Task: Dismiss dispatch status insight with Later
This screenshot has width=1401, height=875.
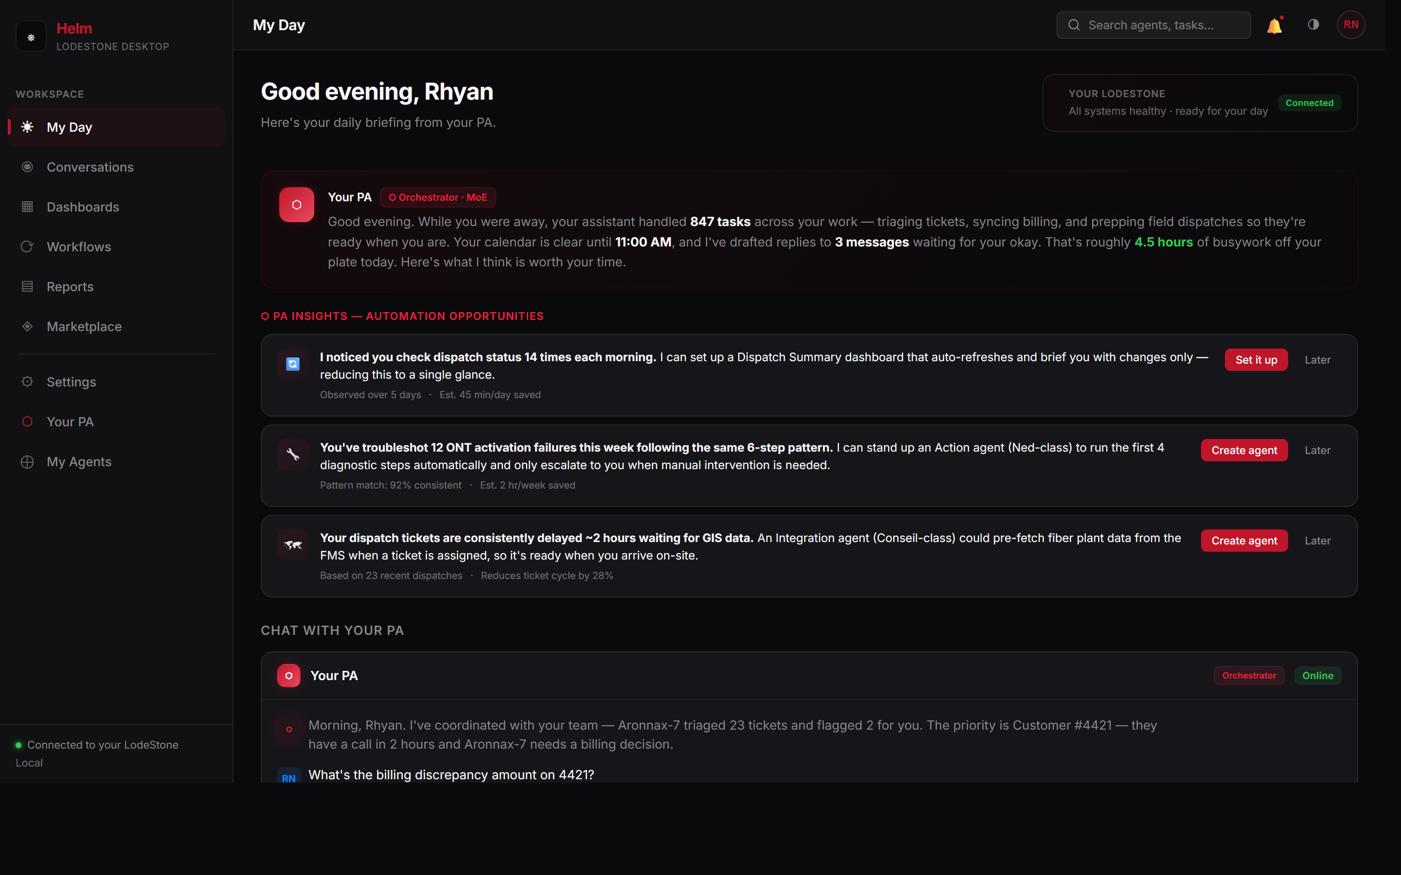Action: pyautogui.click(x=1318, y=359)
